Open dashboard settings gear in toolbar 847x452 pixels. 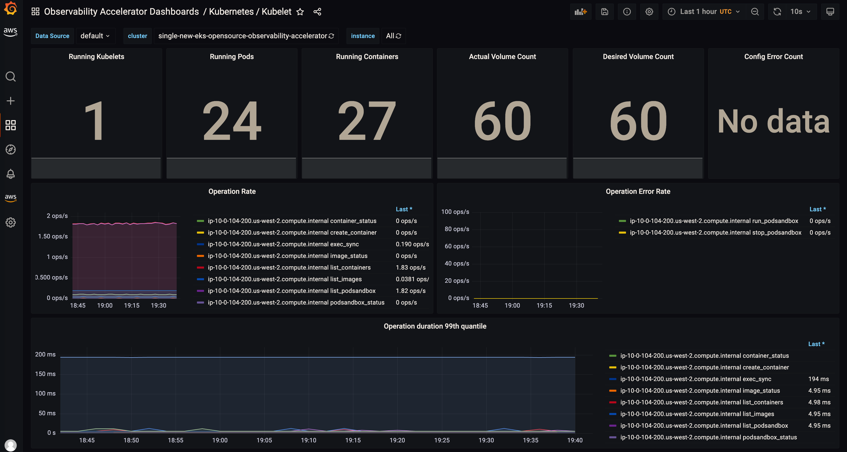[x=649, y=12]
